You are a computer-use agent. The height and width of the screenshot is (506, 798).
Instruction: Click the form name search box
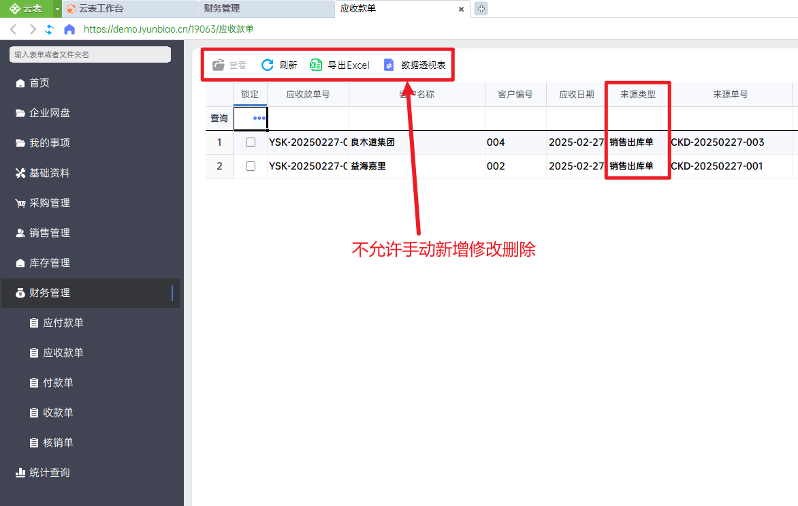[90, 54]
